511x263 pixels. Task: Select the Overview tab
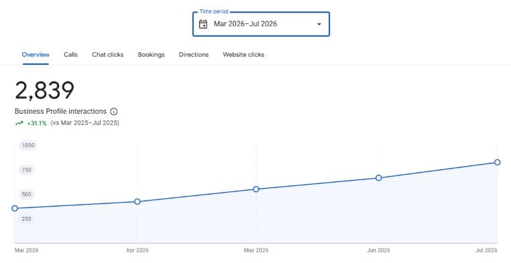coord(35,55)
